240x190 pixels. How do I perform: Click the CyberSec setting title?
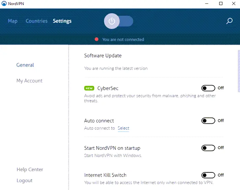pos(108,88)
